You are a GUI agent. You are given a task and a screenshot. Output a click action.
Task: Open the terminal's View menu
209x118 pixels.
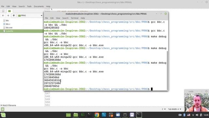point(58,18)
